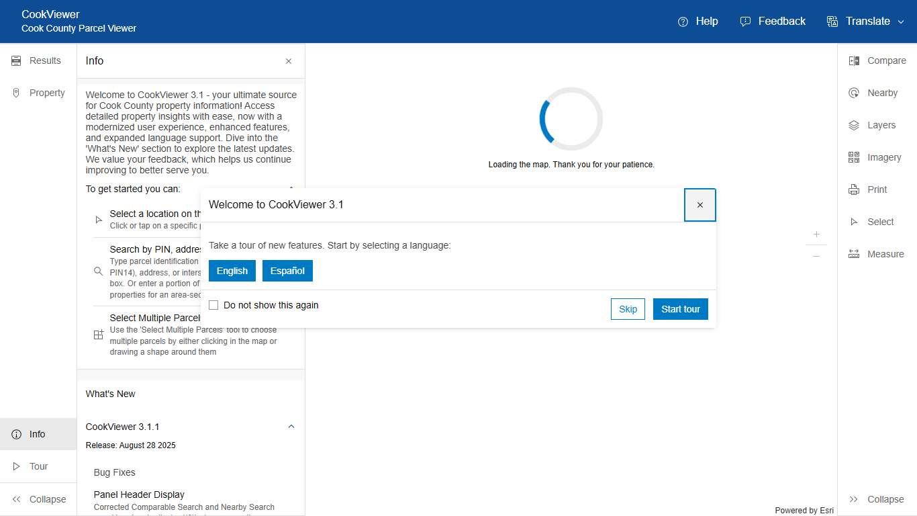Switch to the Property tab
The width and height of the screenshot is (917, 516).
38,93
